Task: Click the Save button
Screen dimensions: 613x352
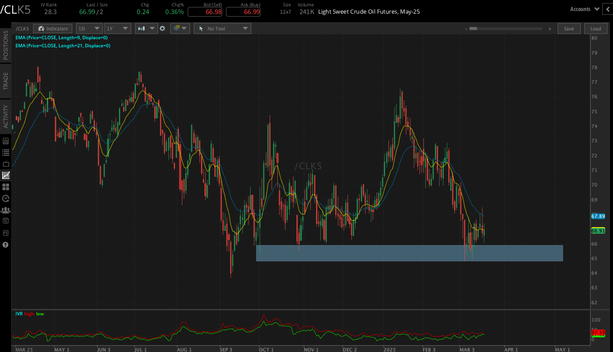Action: [x=569, y=28]
